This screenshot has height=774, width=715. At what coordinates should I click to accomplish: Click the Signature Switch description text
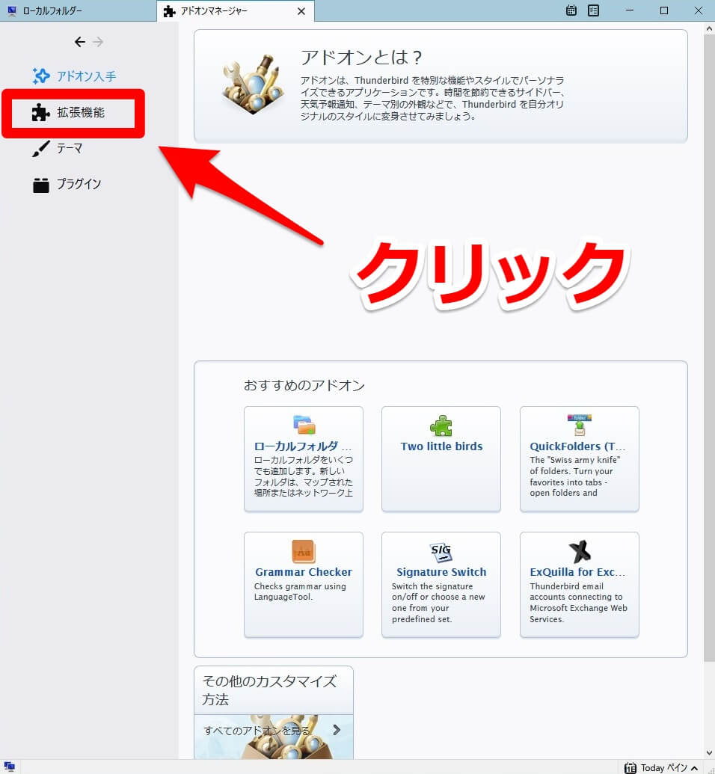coord(438,603)
